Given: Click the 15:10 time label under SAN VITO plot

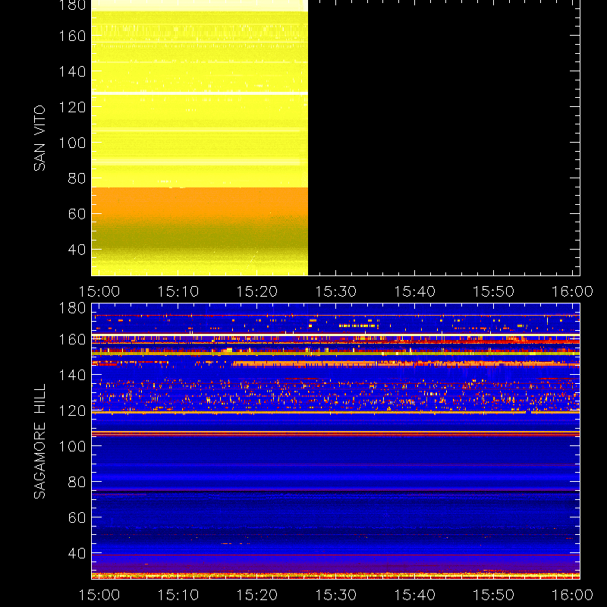Looking at the screenshot, I should pyautogui.click(x=178, y=291).
